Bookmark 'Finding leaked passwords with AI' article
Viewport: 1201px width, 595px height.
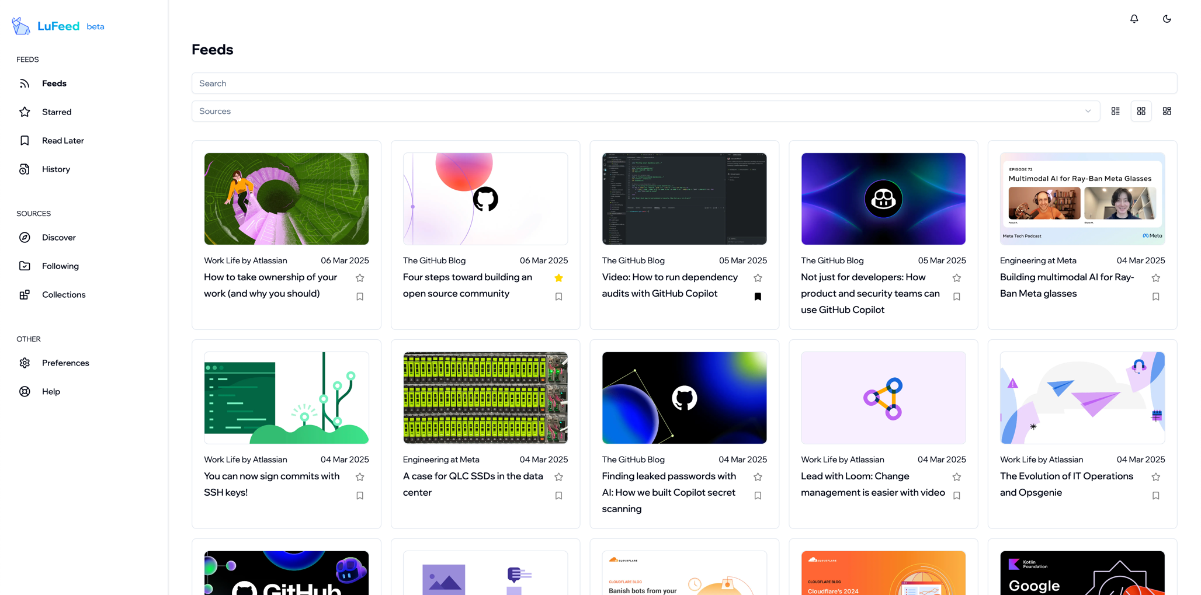pos(758,496)
